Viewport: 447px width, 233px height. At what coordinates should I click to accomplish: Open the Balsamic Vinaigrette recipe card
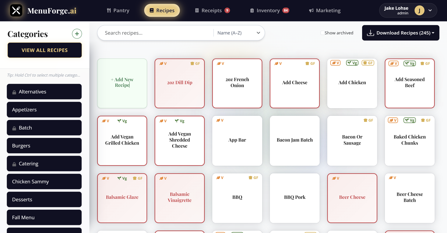tap(180, 198)
